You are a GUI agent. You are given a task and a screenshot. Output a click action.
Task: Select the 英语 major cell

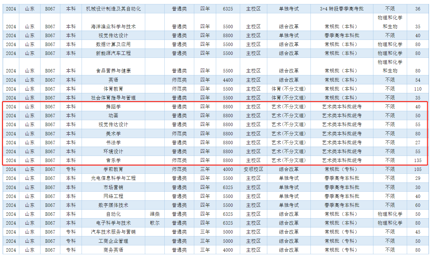(113, 80)
